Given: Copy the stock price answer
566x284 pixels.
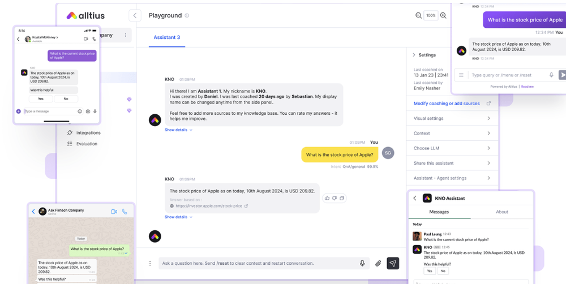Looking at the screenshot, I should (342, 198).
